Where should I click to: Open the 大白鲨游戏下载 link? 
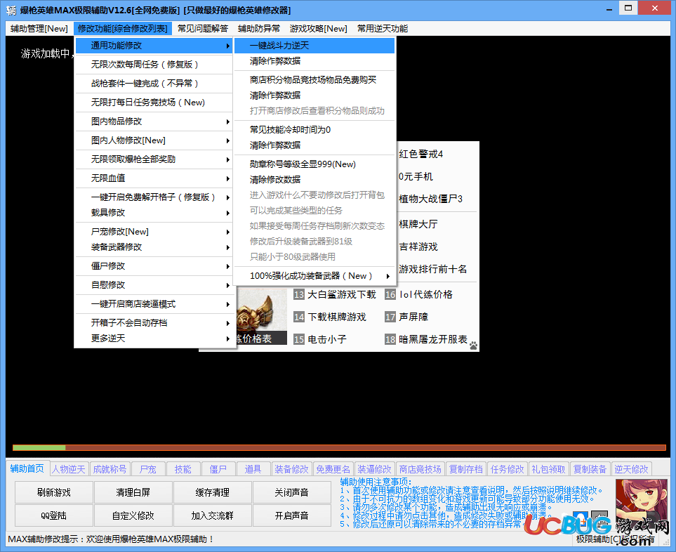pyautogui.click(x=342, y=294)
